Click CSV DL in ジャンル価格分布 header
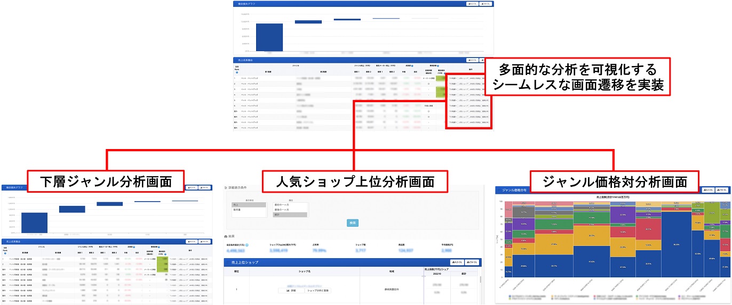Screen dimensions: 732x305 (x=721, y=190)
